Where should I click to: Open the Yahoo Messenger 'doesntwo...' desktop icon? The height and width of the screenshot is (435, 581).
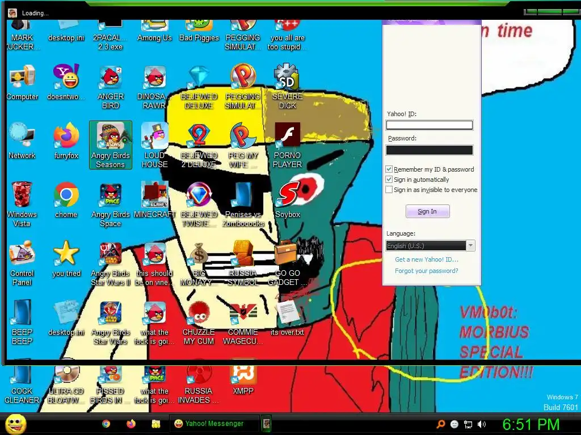click(x=66, y=82)
